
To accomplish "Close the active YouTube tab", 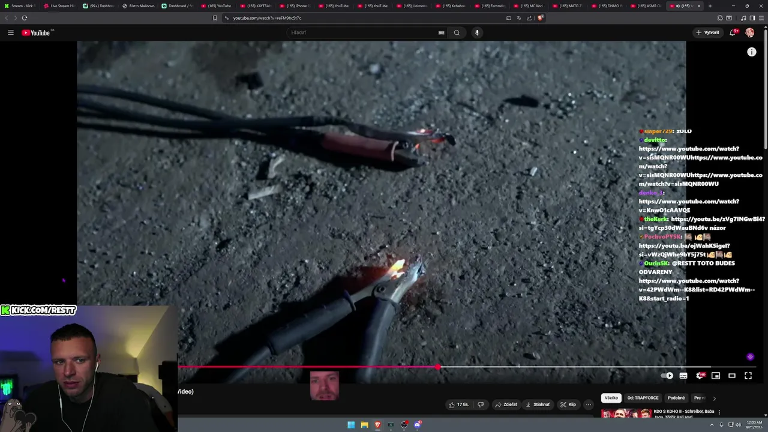I will click(698, 6).
